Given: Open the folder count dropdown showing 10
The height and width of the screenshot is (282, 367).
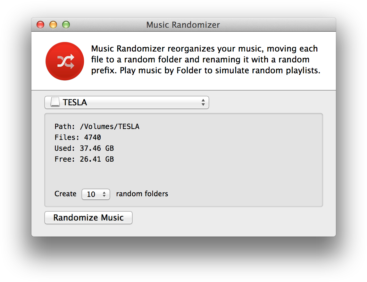Looking at the screenshot, I should (x=96, y=194).
